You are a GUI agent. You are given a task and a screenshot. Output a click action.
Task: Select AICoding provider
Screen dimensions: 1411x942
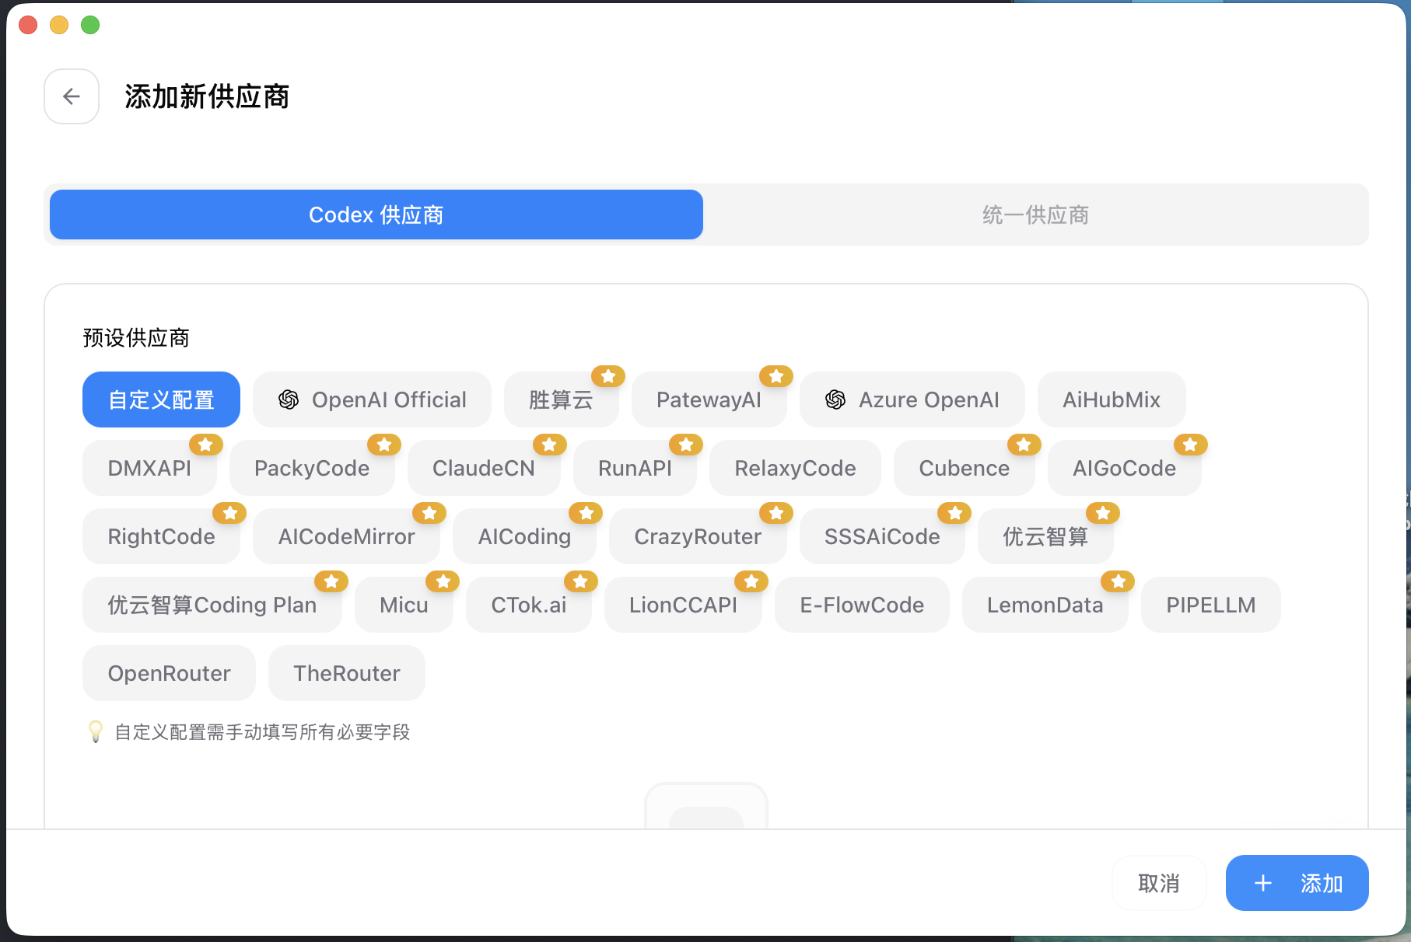[524, 536]
